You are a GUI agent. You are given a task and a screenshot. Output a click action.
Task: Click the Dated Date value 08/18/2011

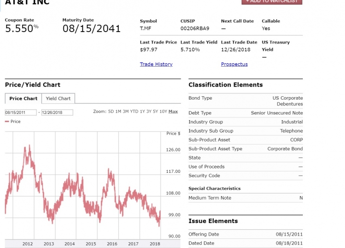tap(289, 243)
